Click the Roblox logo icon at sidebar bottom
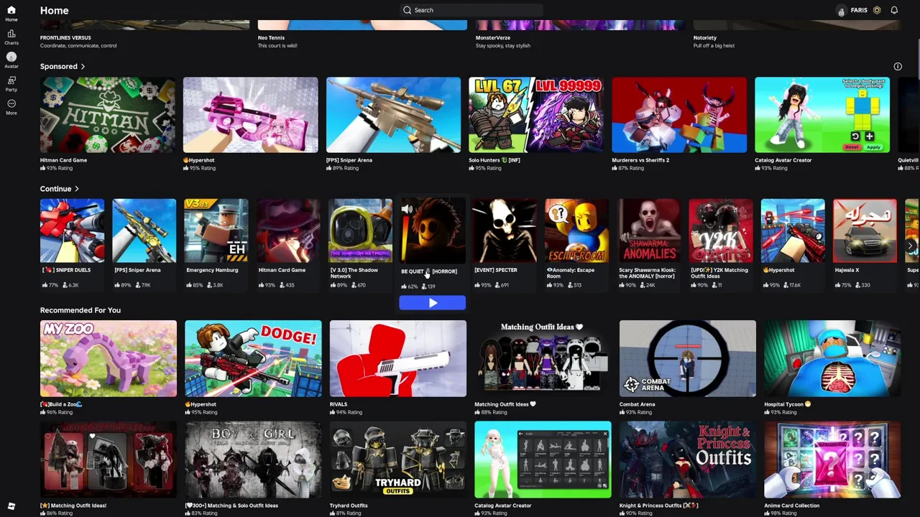The image size is (920, 517). pyautogui.click(x=11, y=506)
